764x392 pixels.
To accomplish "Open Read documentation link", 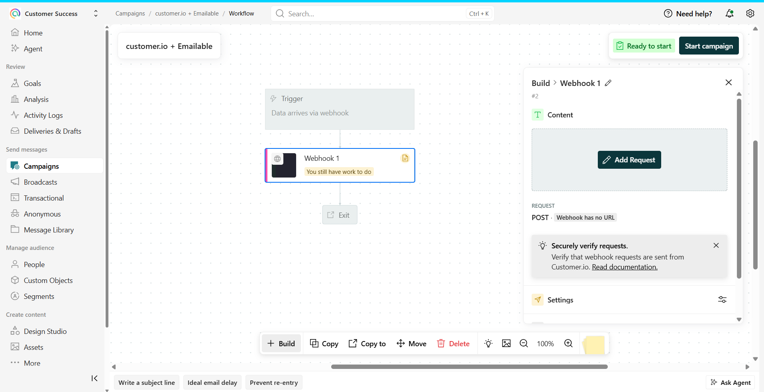I will (625, 267).
